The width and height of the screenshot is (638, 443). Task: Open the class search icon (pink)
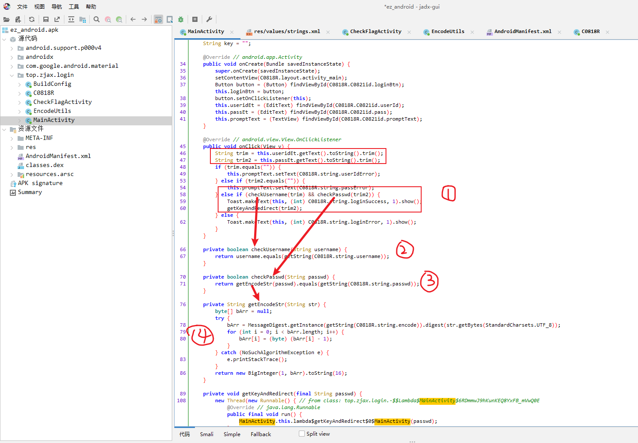(x=108, y=19)
